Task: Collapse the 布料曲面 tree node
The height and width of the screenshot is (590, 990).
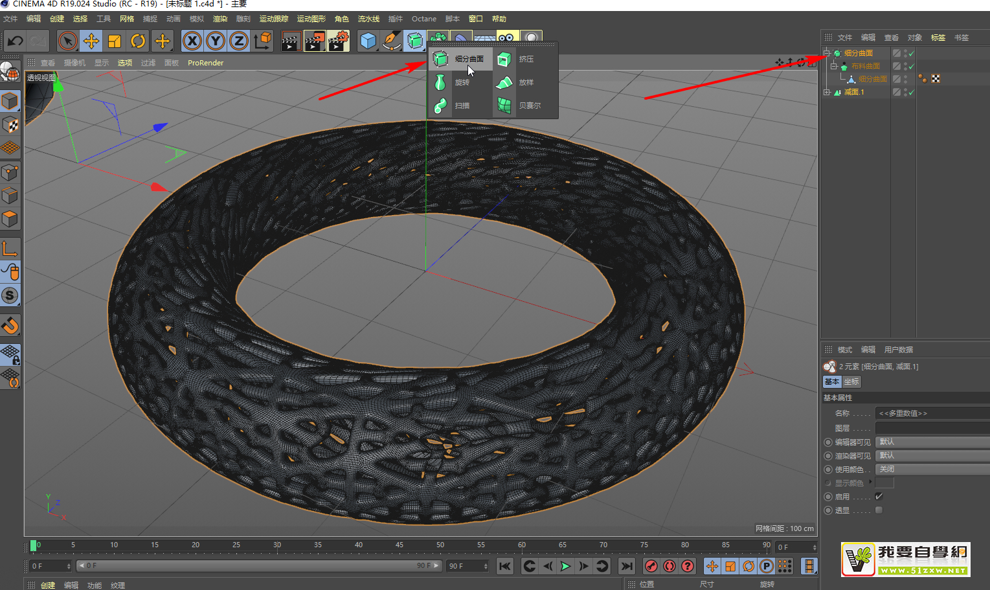Action: pyautogui.click(x=834, y=66)
